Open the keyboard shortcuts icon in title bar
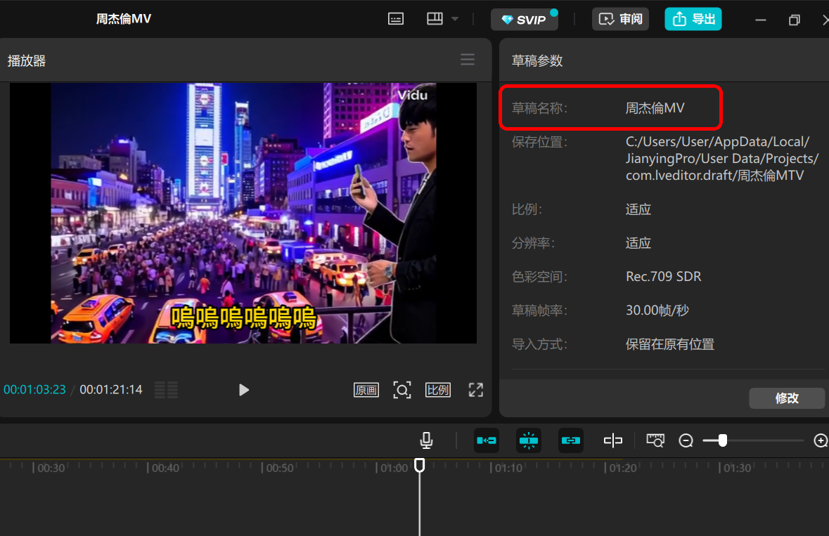Image resolution: width=829 pixels, height=536 pixels. tap(395, 20)
